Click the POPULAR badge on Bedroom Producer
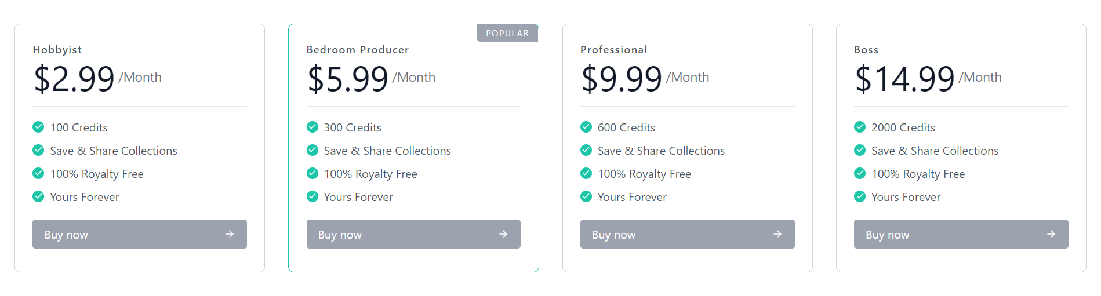The image size is (1101, 296). coord(507,33)
